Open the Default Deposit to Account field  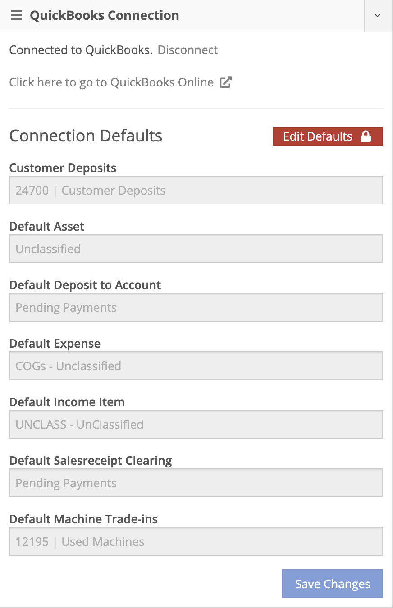pos(196,307)
